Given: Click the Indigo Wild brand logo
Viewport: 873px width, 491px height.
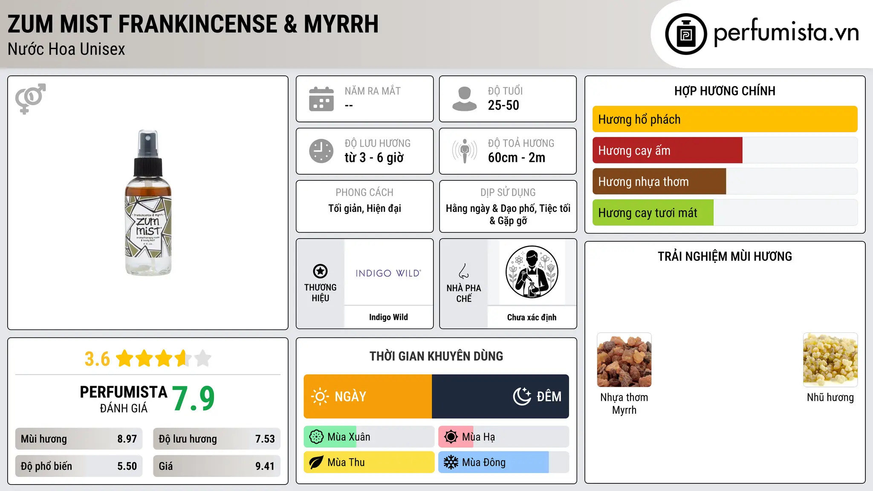Looking at the screenshot, I should pos(388,273).
